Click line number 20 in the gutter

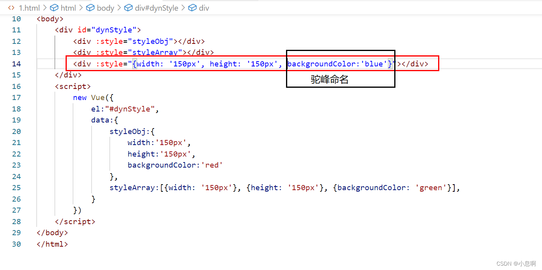pyautogui.click(x=16, y=131)
